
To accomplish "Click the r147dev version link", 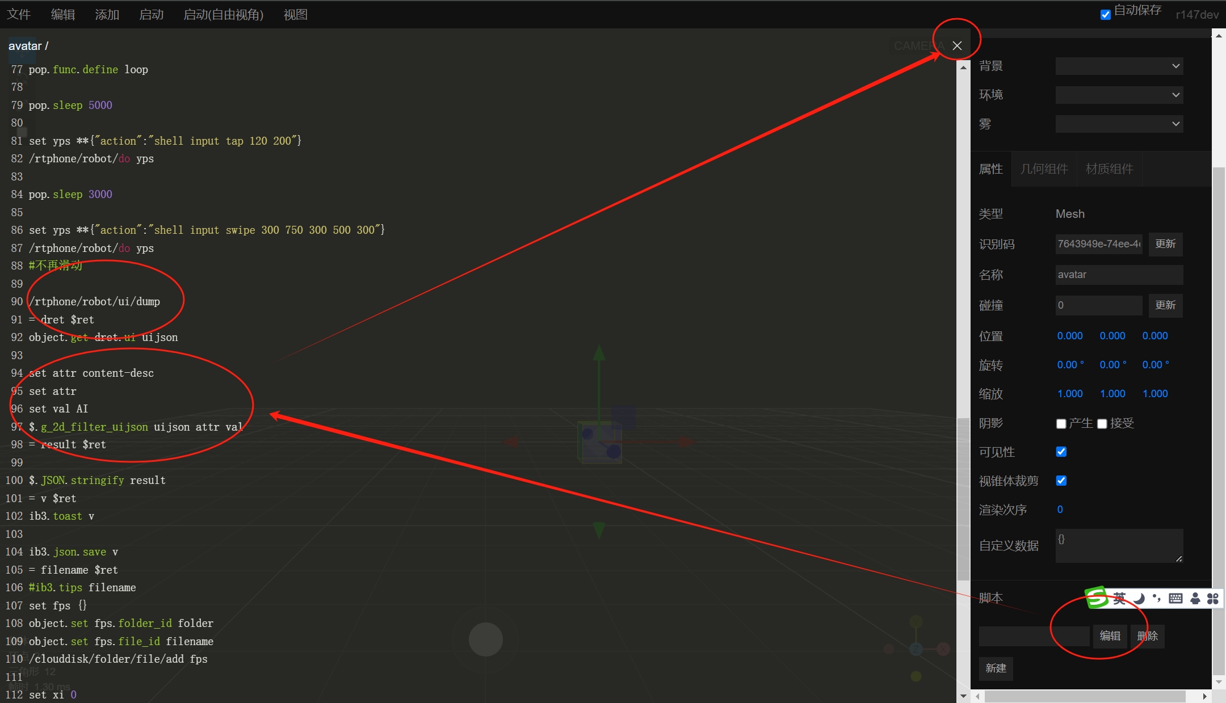I will [x=1197, y=15].
